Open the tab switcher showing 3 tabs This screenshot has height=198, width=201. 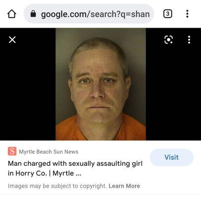click(168, 14)
